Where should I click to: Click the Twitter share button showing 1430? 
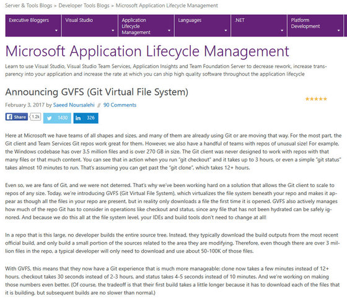coord(57,118)
